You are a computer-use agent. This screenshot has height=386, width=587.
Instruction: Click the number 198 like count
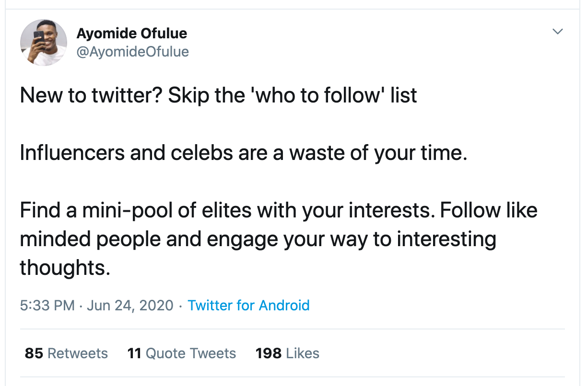[269, 353]
